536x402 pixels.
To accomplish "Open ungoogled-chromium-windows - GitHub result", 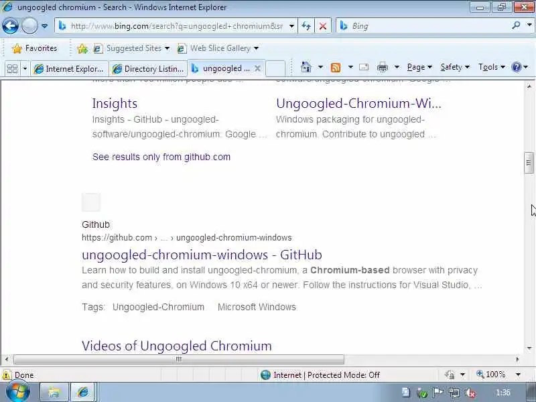I will point(202,255).
